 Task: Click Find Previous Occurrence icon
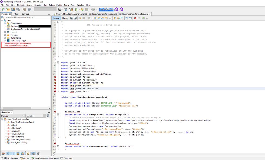pyautogui.click(x=99, y=18)
